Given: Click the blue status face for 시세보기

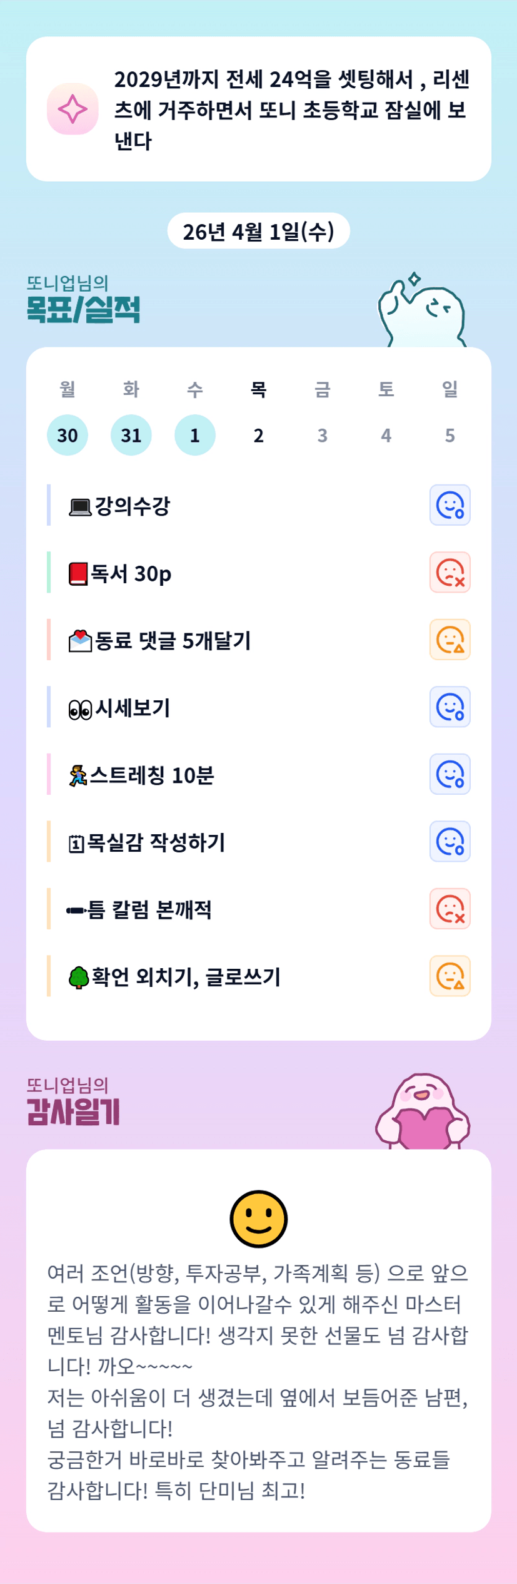Looking at the screenshot, I should [449, 707].
